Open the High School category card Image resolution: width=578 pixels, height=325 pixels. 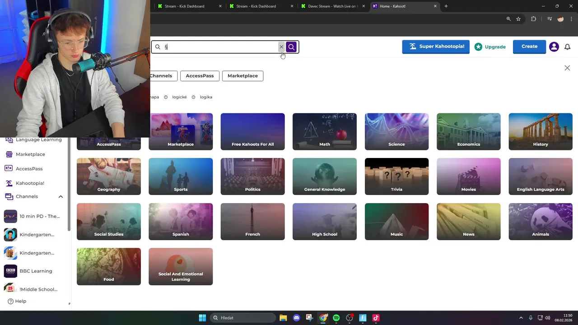pos(325,222)
